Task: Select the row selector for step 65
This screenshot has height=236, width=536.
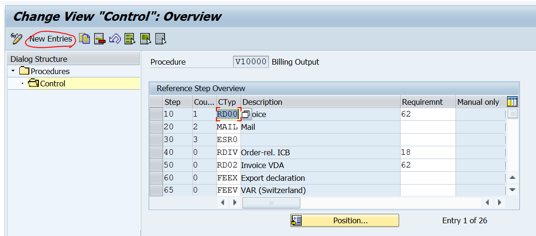Action: 156,190
